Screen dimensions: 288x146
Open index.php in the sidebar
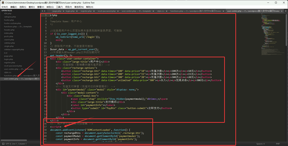point(9,33)
